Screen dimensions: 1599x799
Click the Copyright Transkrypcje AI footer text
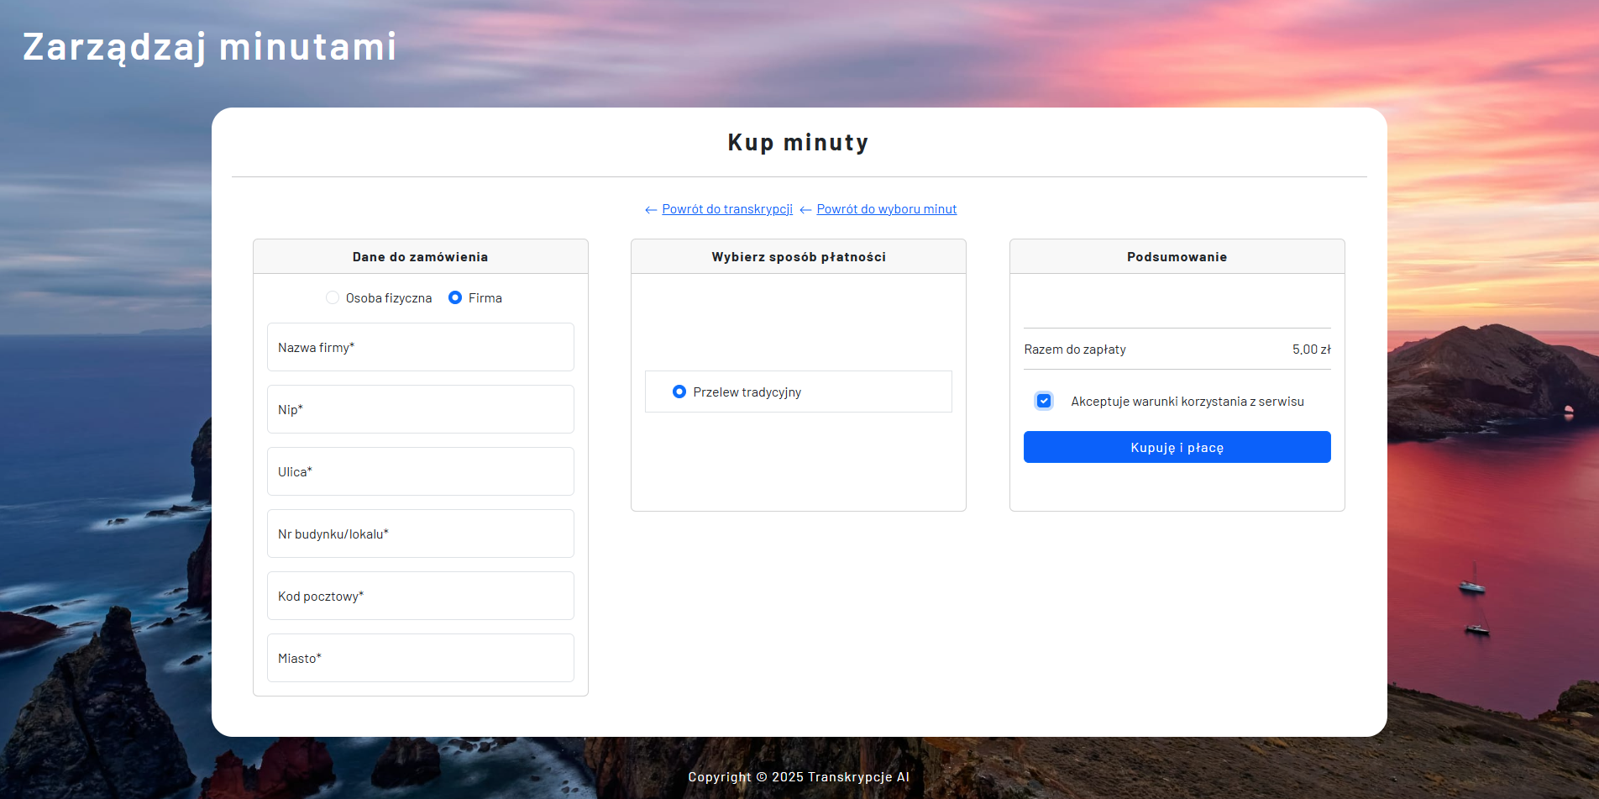799,777
